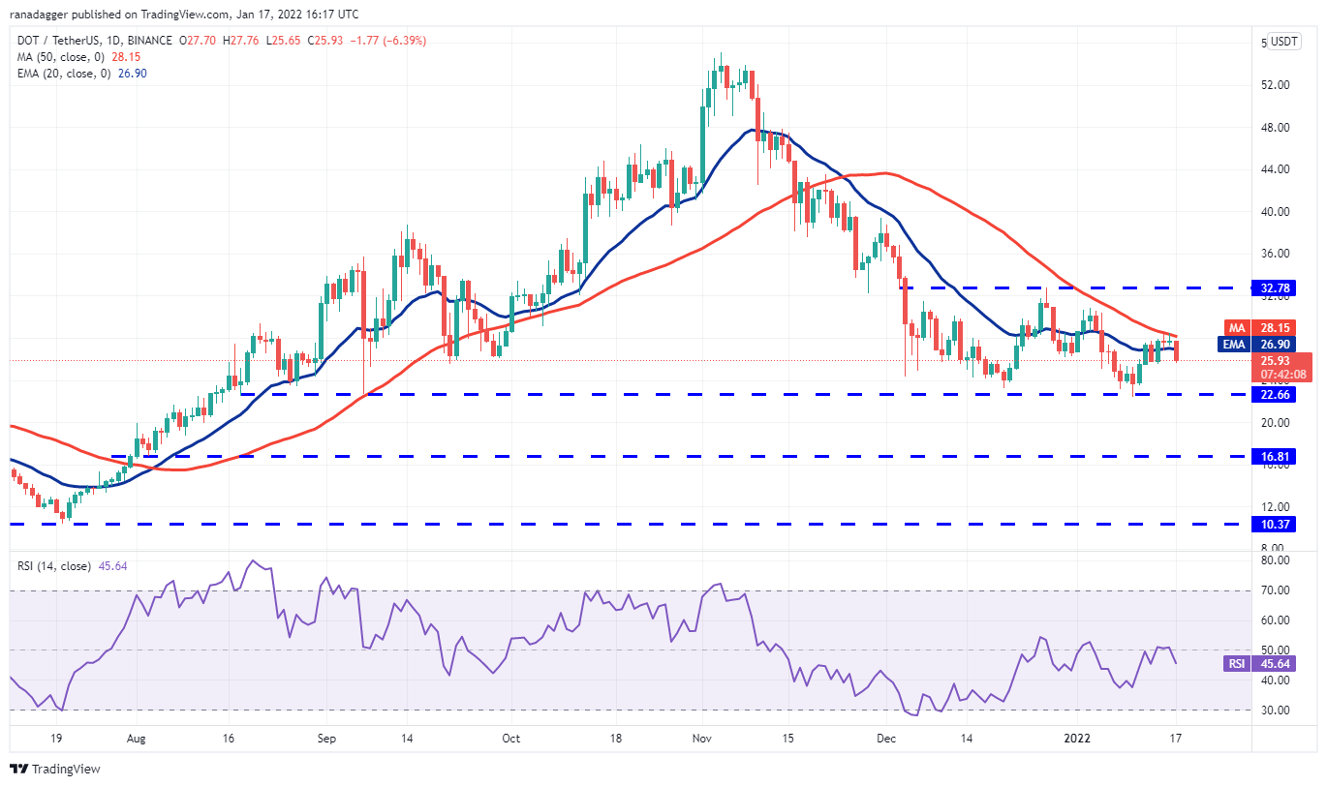Click the 'Dec' date label on the time axis
This screenshot has height=786, width=1327.
pyautogui.click(x=887, y=738)
